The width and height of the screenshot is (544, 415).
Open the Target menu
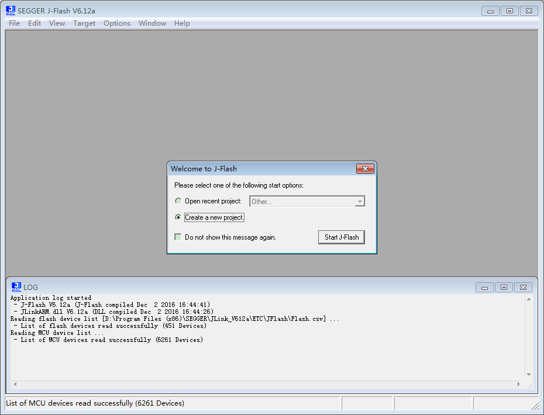84,23
